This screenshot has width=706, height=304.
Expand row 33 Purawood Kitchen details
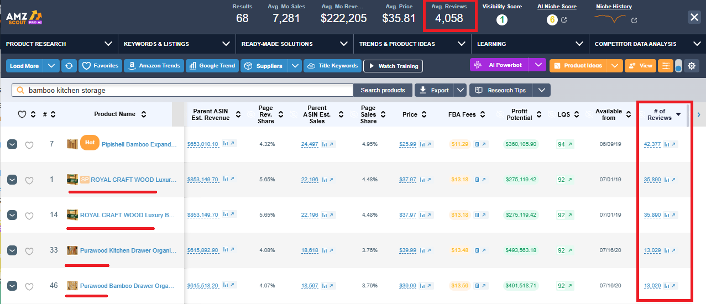pos(12,250)
